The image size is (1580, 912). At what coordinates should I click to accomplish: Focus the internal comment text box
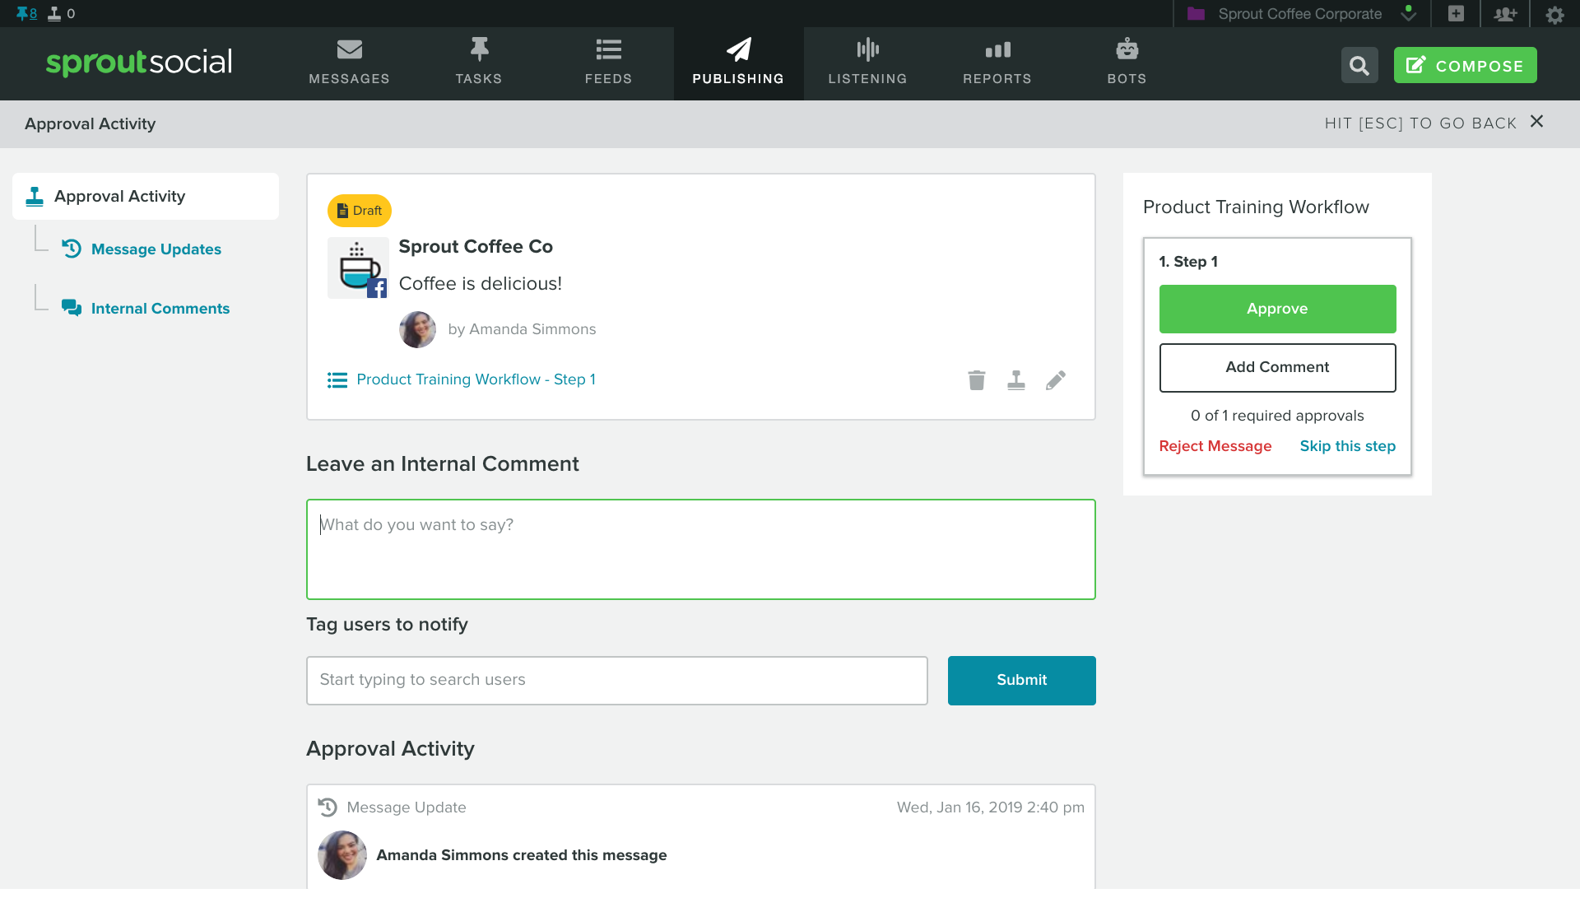coord(701,550)
